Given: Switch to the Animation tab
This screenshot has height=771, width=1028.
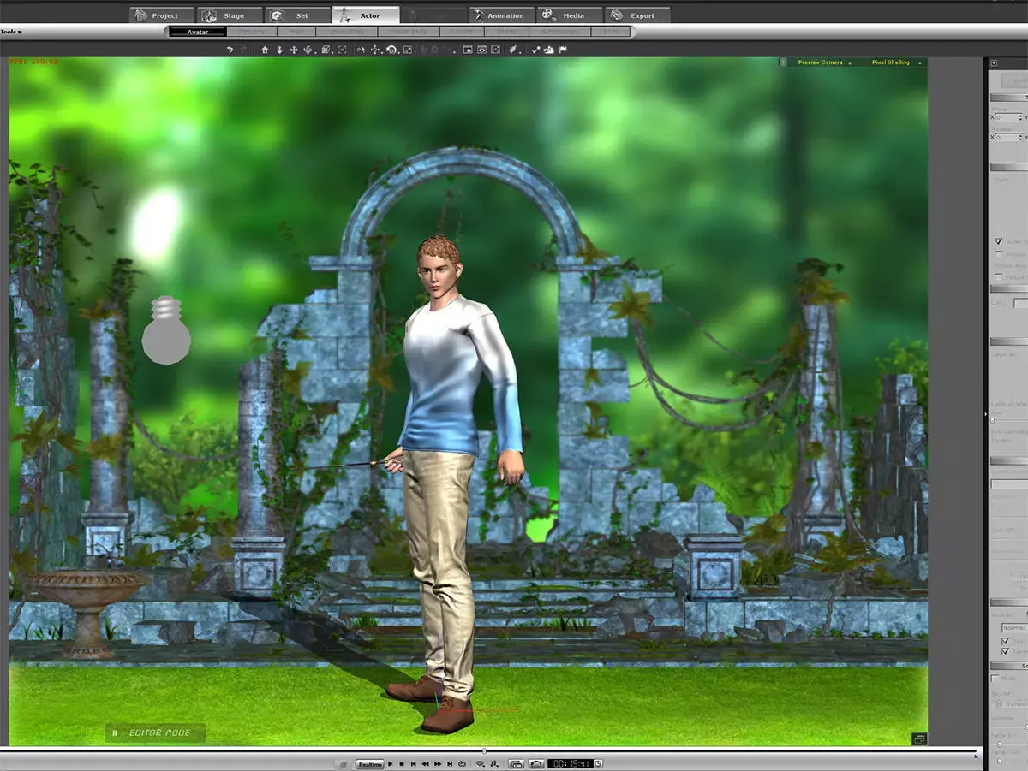Looking at the screenshot, I should click(501, 15).
